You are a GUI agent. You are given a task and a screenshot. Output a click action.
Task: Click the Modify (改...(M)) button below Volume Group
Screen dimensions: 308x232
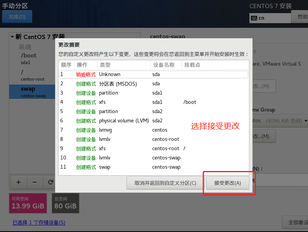point(264,136)
